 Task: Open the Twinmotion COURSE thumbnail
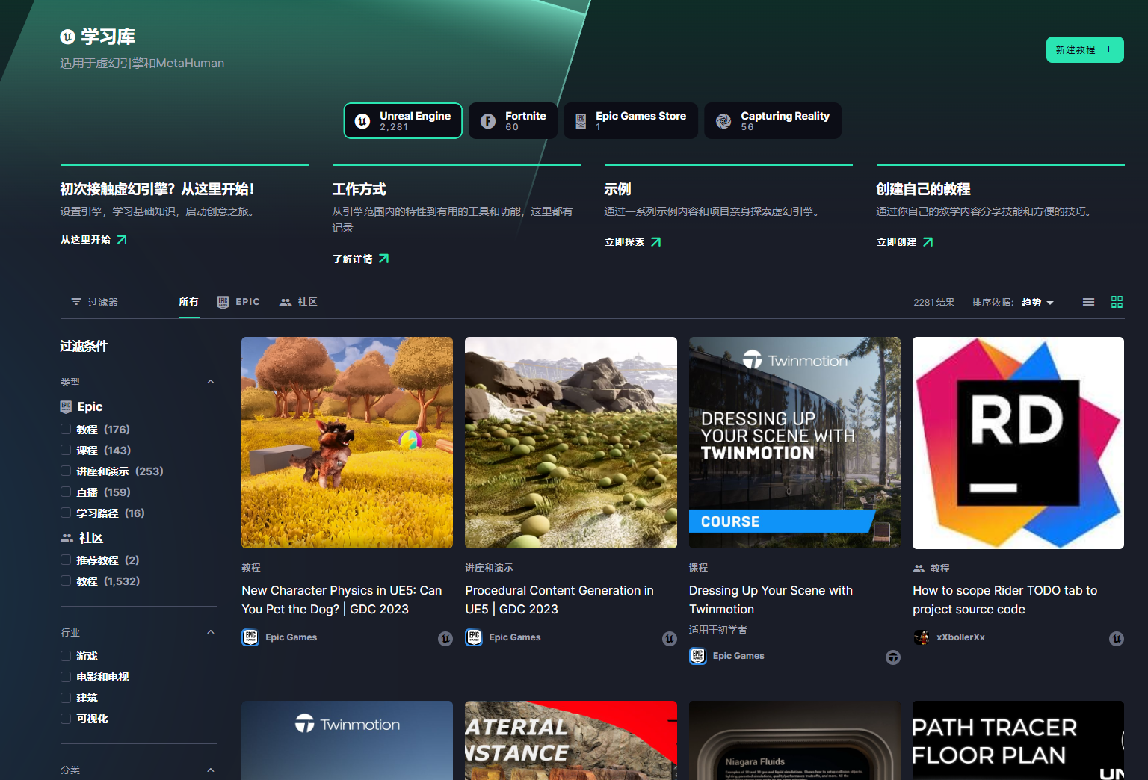coord(794,442)
